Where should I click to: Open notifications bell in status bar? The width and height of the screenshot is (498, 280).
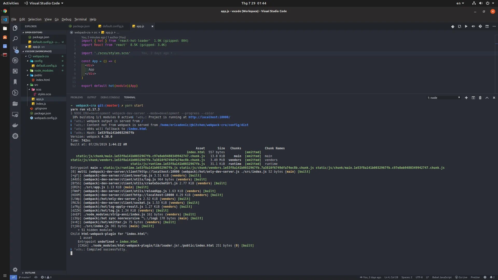click(x=492, y=277)
